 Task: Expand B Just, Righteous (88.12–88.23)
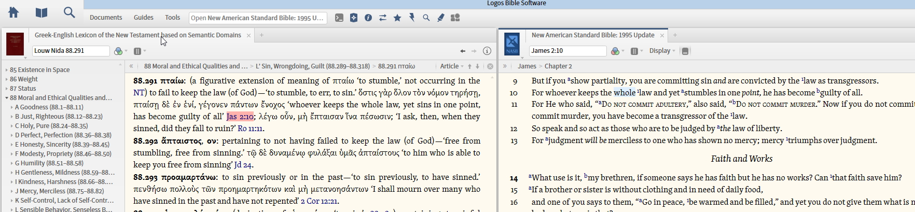click(x=12, y=117)
